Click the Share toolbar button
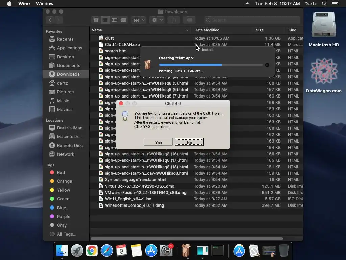This screenshot has height=260, width=346. (174, 20)
